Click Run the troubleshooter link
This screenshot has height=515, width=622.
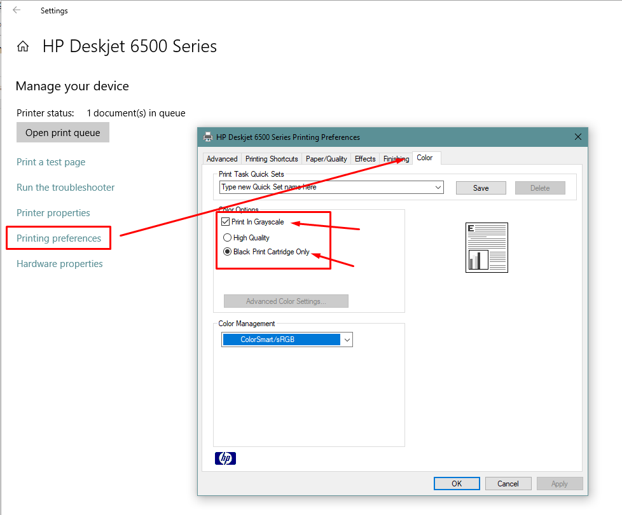[66, 188]
